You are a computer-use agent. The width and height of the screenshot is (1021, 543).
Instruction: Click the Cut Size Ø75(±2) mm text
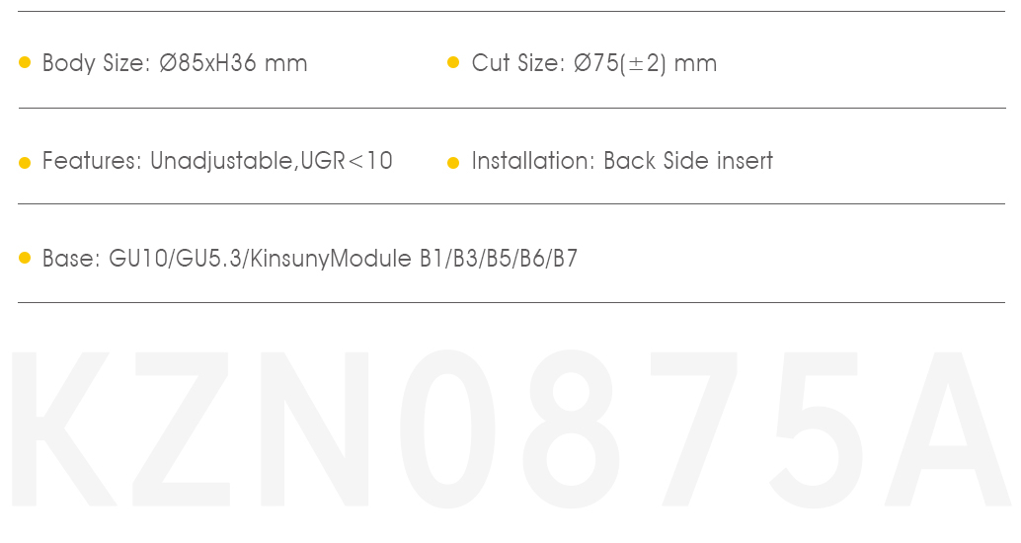593,63
